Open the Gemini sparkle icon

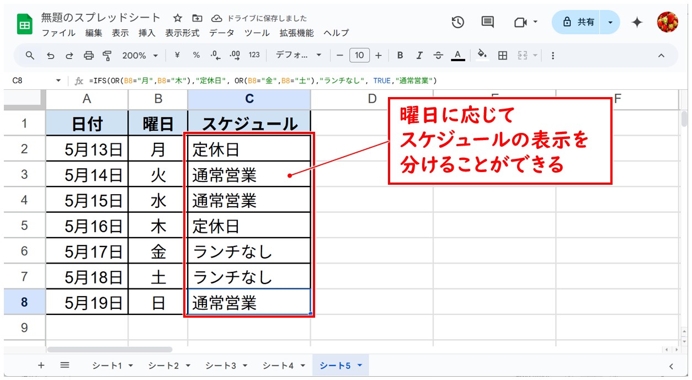tap(637, 22)
